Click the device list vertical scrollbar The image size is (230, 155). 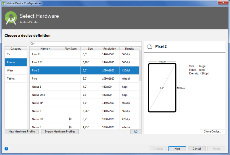coord(140,65)
